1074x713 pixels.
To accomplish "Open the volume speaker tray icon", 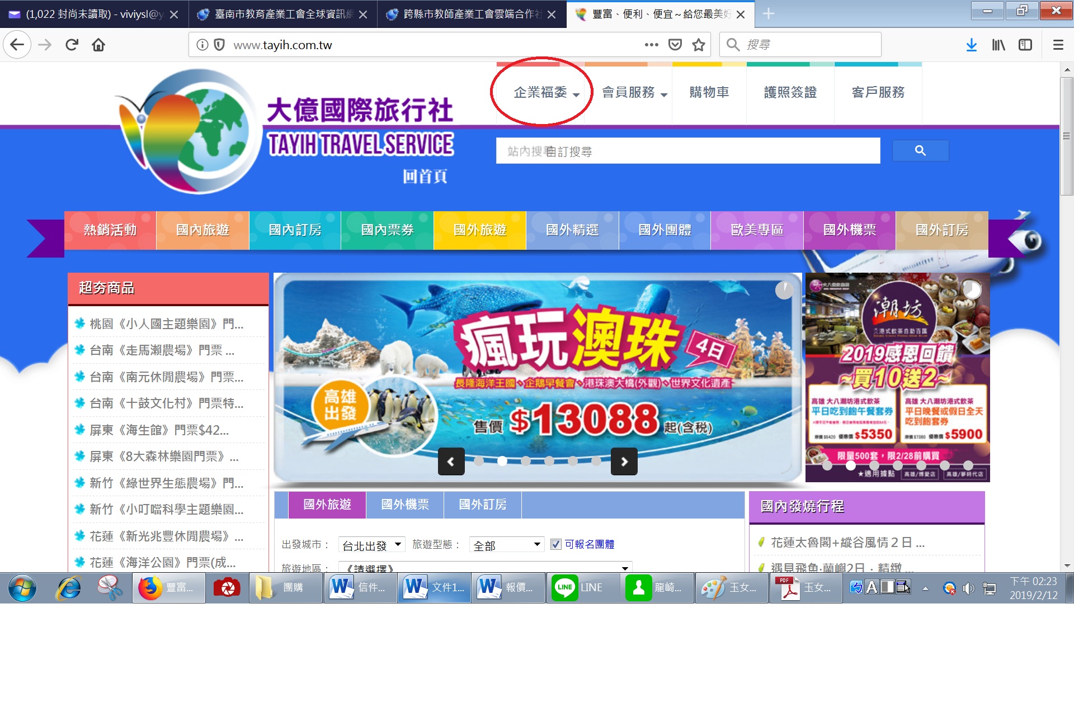I will point(968,588).
